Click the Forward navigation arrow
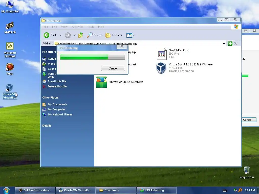The image size is (259, 194). coord(68,35)
